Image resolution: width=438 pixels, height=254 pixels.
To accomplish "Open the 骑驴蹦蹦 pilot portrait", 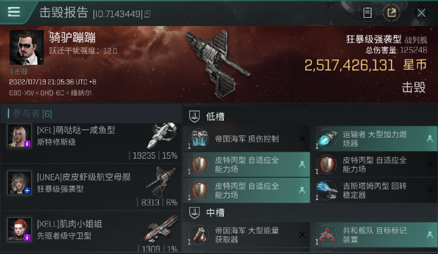I will [27, 48].
